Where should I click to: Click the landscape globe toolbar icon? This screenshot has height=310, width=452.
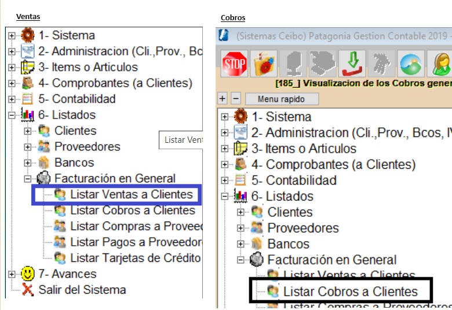tap(410, 64)
